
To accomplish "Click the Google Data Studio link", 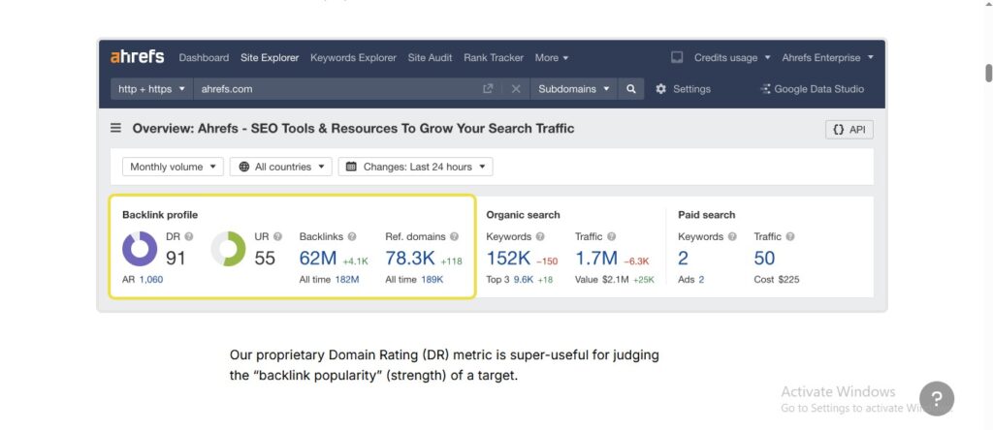I will 818,89.
